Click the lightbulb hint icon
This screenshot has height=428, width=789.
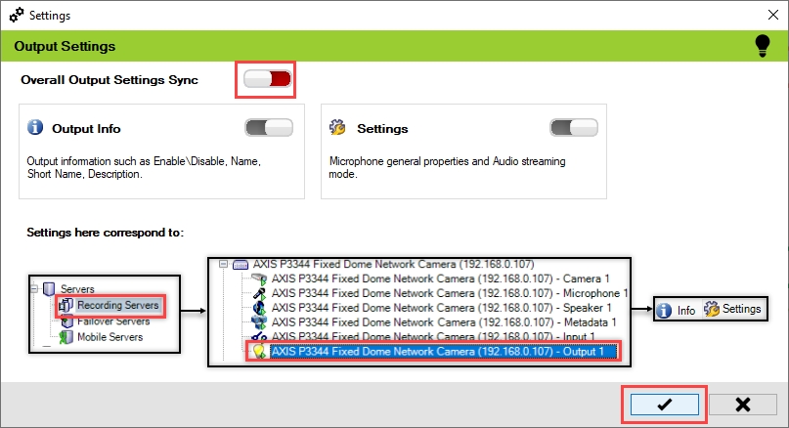pos(762,45)
